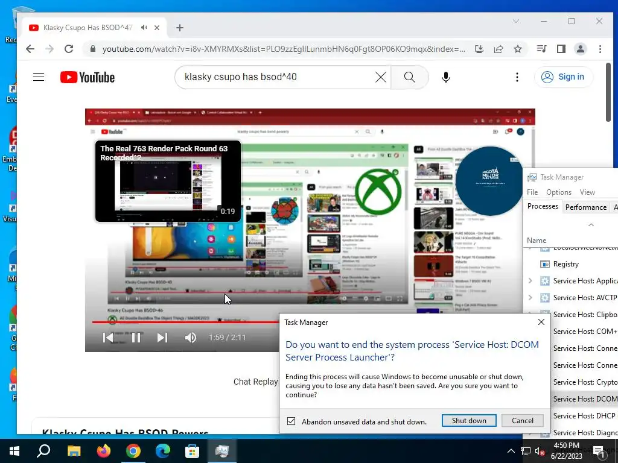Pause the YouTube video
Viewport: 618px width, 463px height.
136,338
